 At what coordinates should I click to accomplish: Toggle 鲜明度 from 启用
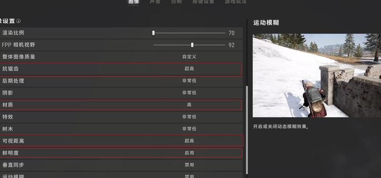pyautogui.click(x=189, y=153)
